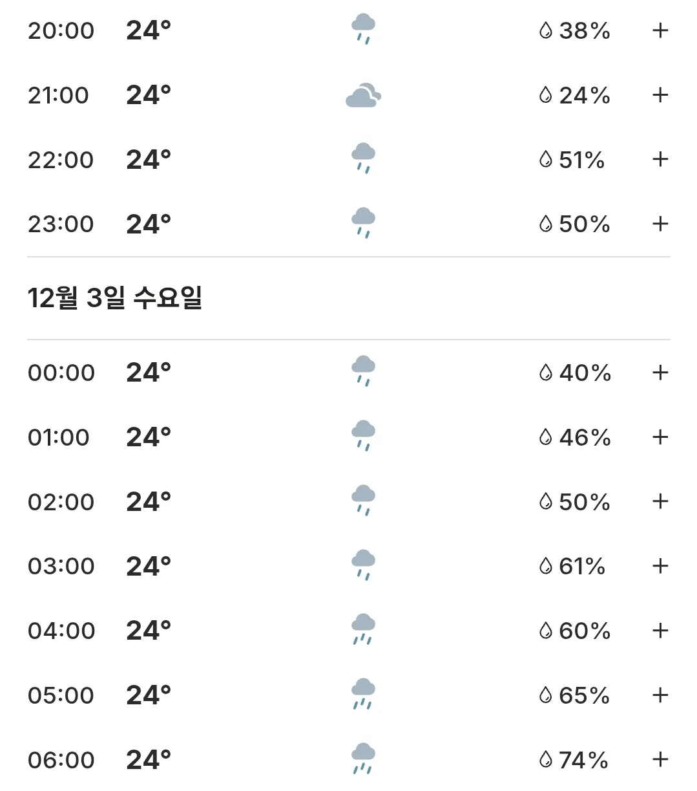Expand the 02:00 row plus sign

(660, 501)
